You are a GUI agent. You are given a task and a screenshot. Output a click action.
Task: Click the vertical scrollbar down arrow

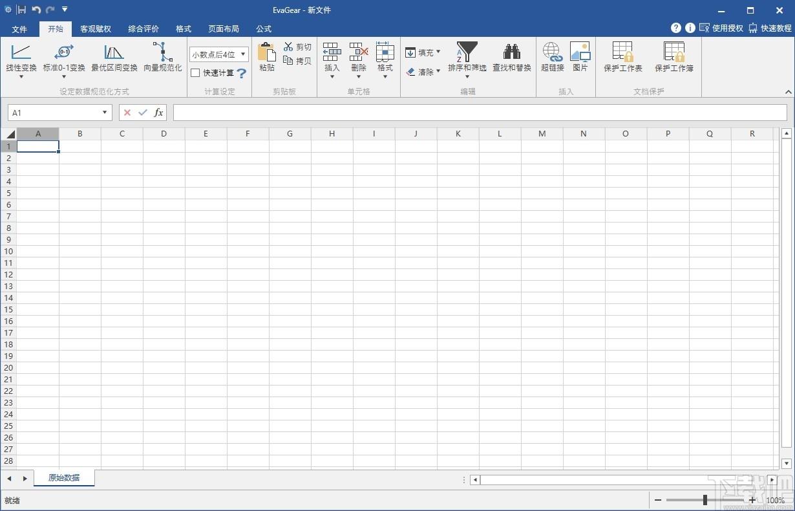787,464
